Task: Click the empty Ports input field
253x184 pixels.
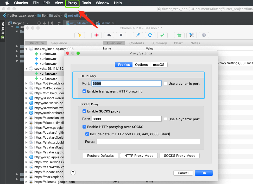Action: pos(148,141)
